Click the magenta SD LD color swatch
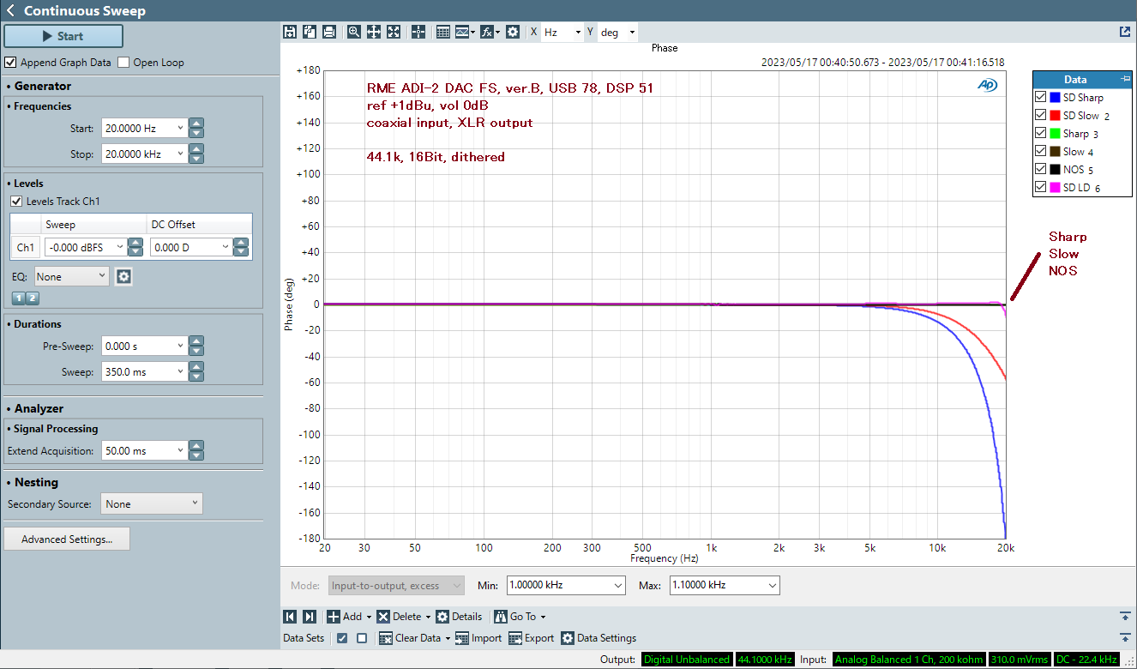Image resolution: width=1137 pixels, height=669 pixels. click(x=1055, y=188)
